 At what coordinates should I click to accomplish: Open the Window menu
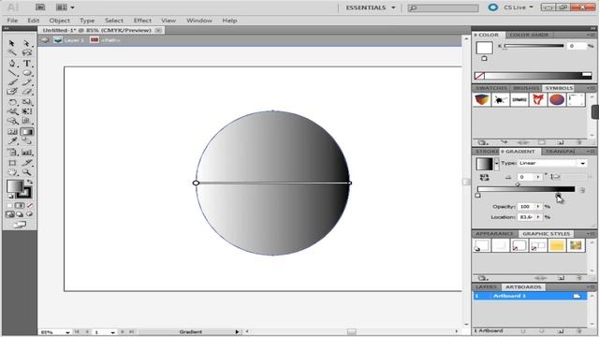[199, 21]
